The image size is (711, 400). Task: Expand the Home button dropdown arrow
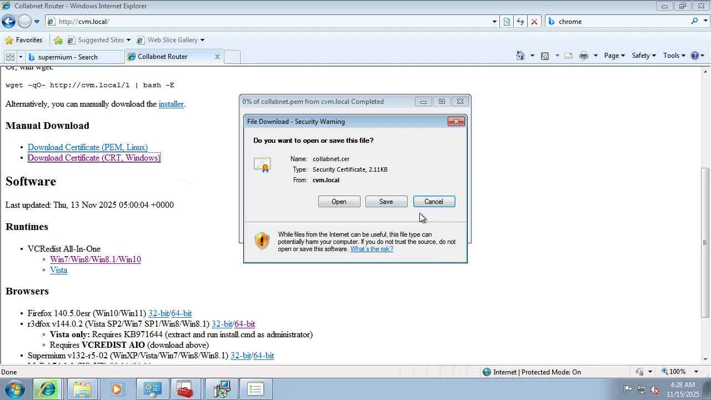click(532, 56)
